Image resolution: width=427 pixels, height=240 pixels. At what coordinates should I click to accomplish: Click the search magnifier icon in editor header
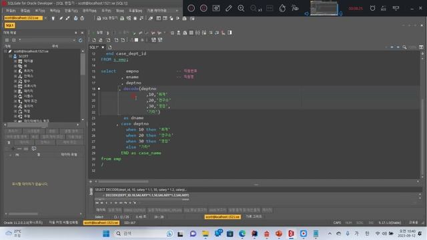(404, 47)
